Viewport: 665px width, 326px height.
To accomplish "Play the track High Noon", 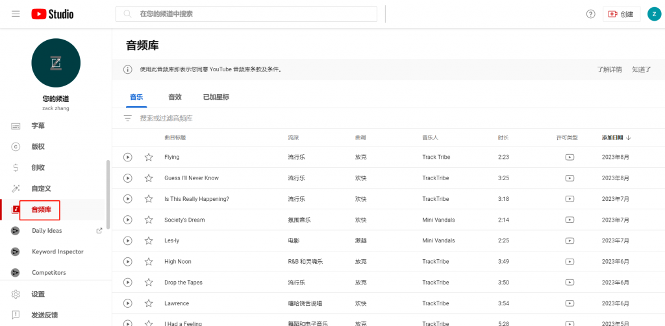I will coord(128,262).
